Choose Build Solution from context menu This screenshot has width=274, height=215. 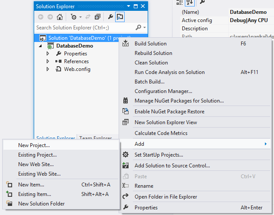coord(195,44)
